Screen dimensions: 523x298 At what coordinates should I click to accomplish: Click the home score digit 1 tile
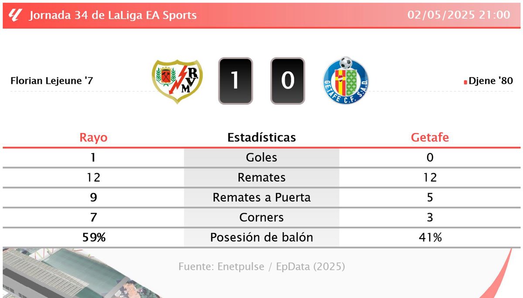[235, 81]
